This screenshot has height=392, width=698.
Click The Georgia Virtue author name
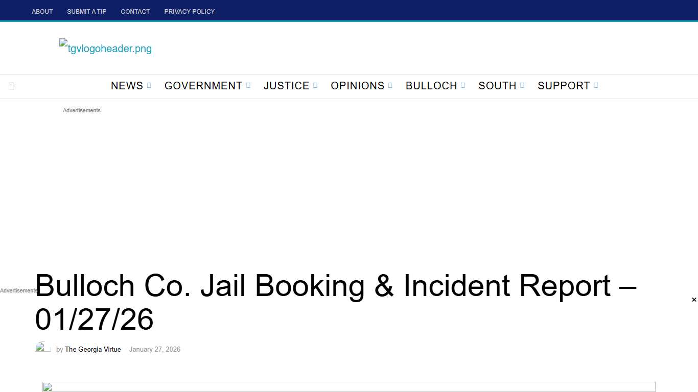92,349
